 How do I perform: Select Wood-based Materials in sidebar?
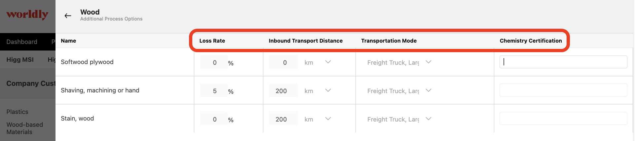coord(25,128)
